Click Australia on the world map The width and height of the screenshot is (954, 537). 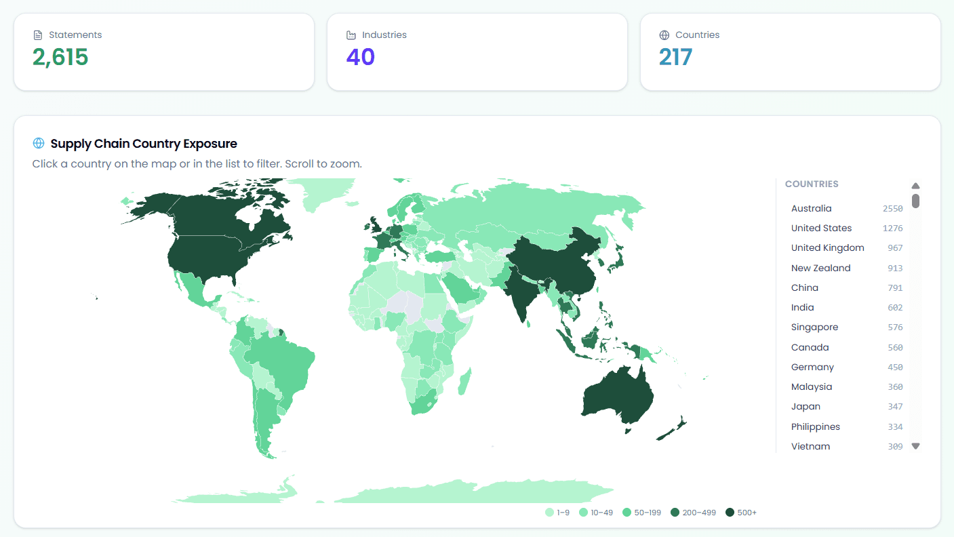point(617,397)
